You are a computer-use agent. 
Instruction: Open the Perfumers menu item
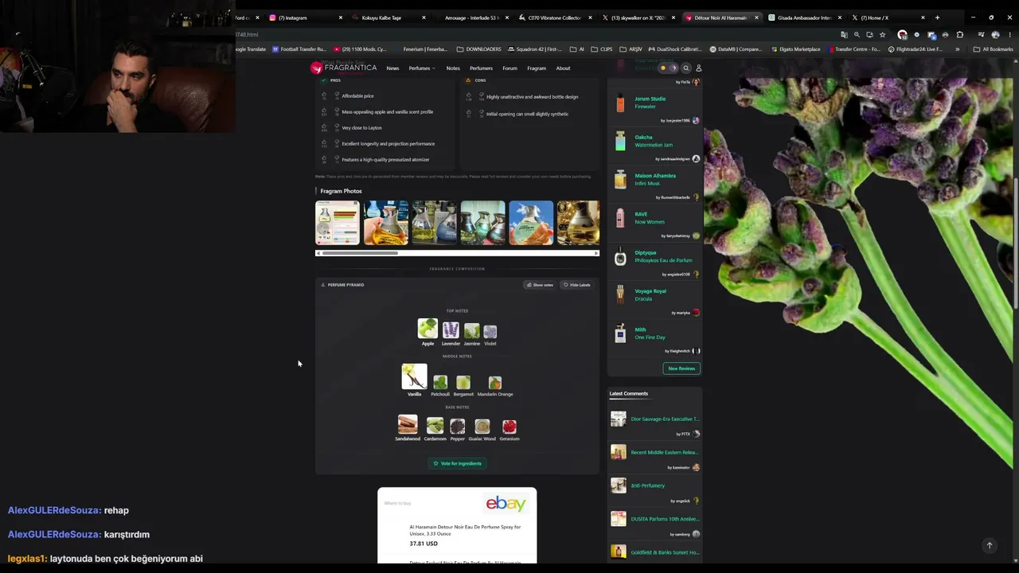pos(481,68)
